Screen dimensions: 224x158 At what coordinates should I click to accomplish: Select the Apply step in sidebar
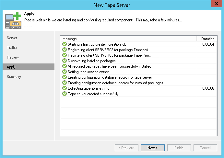coord(11,67)
